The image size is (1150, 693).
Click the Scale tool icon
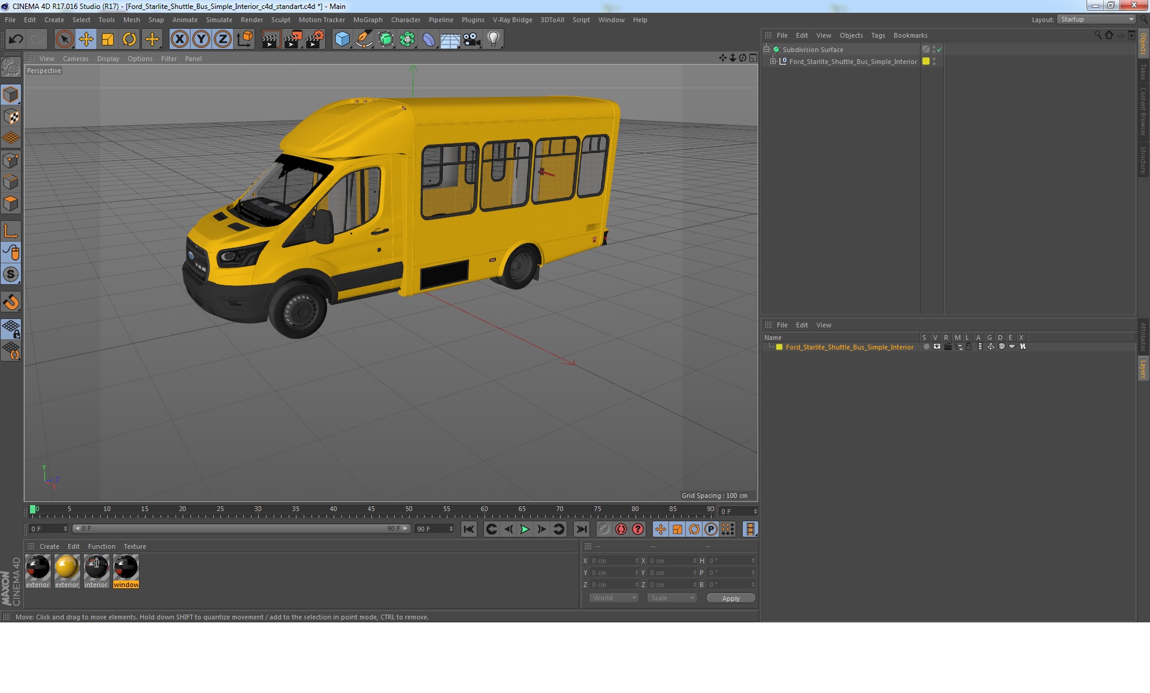(108, 39)
